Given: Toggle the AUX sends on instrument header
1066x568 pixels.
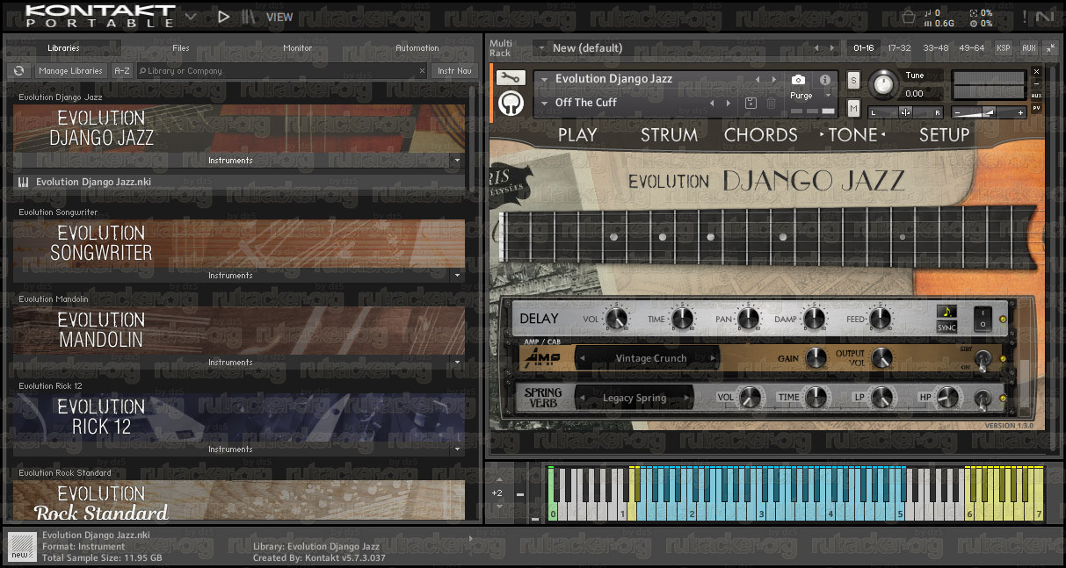Looking at the screenshot, I should tap(1037, 95).
